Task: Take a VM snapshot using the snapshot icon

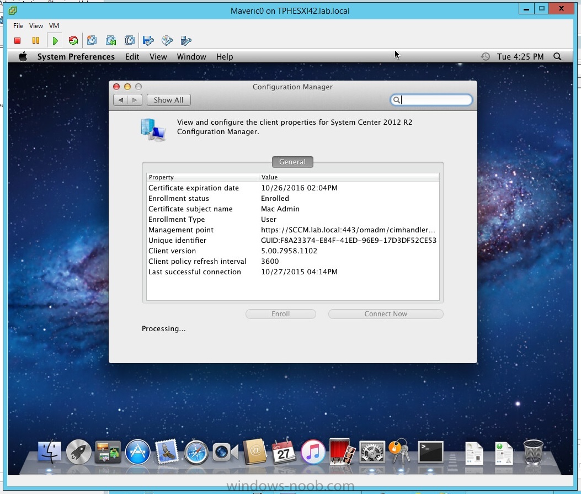Action: 92,40
